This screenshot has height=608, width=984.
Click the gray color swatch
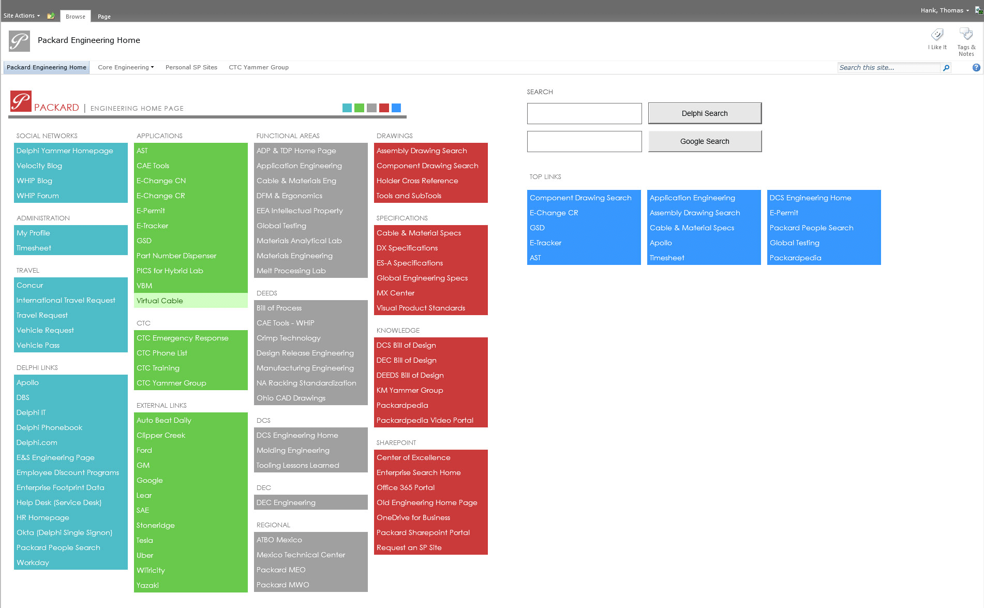pos(371,108)
